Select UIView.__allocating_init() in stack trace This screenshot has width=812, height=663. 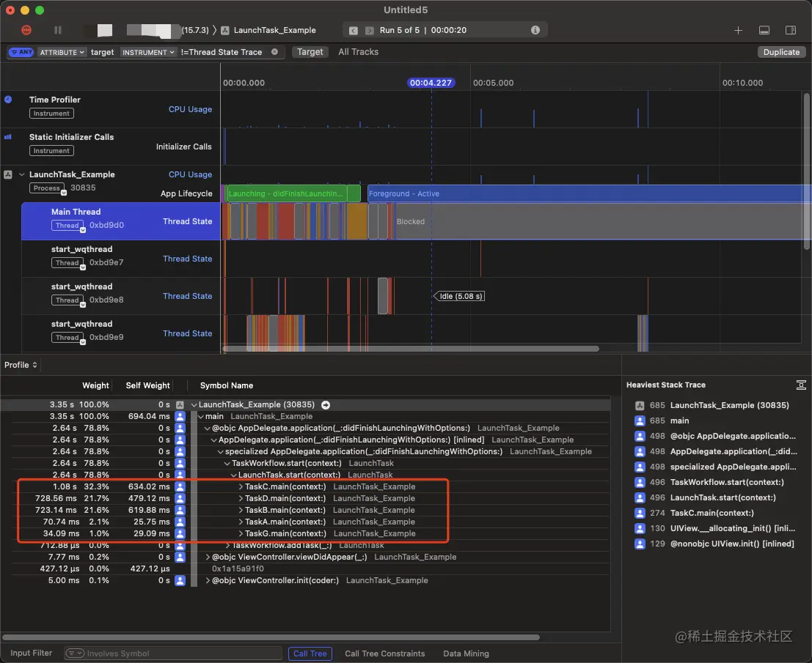tap(732, 528)
